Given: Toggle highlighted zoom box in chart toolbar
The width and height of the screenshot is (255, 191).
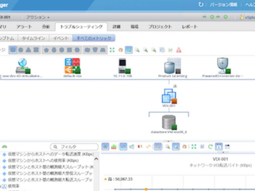Looking at the screenshot, I should tap(158, 147).
